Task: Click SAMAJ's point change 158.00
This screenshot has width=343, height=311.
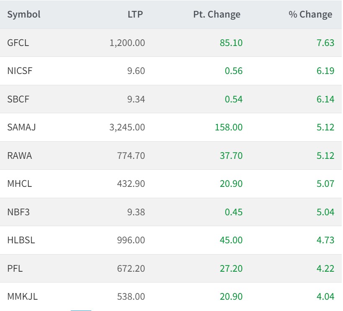Action: [228, 127]
